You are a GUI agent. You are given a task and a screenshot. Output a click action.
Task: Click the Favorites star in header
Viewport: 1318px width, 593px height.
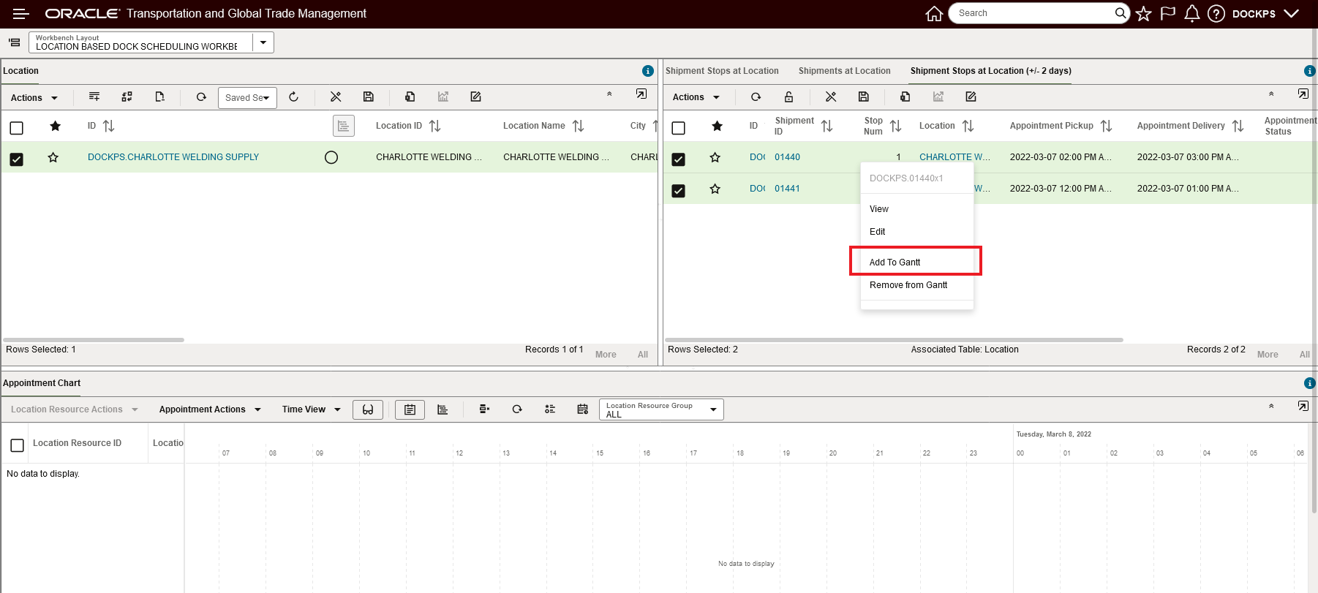(1144, 14)
